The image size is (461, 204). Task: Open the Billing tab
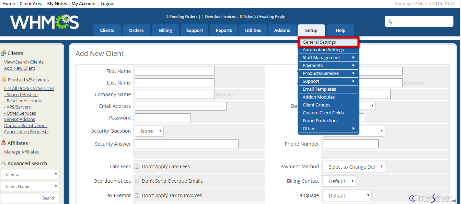click(165, 31)
